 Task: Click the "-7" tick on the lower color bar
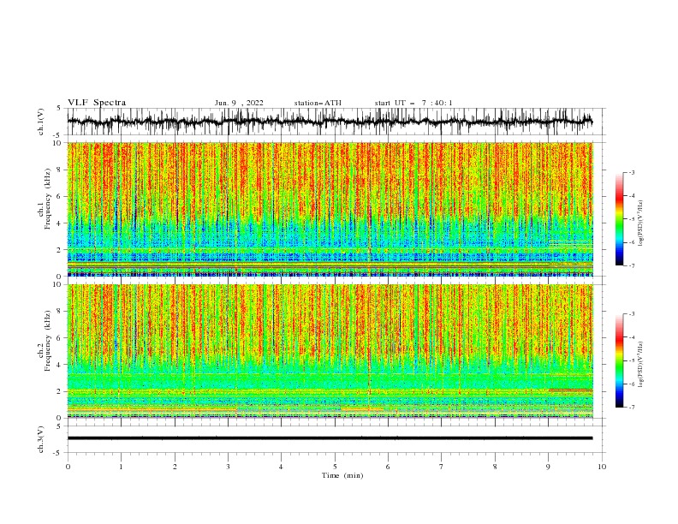(631, 408)
